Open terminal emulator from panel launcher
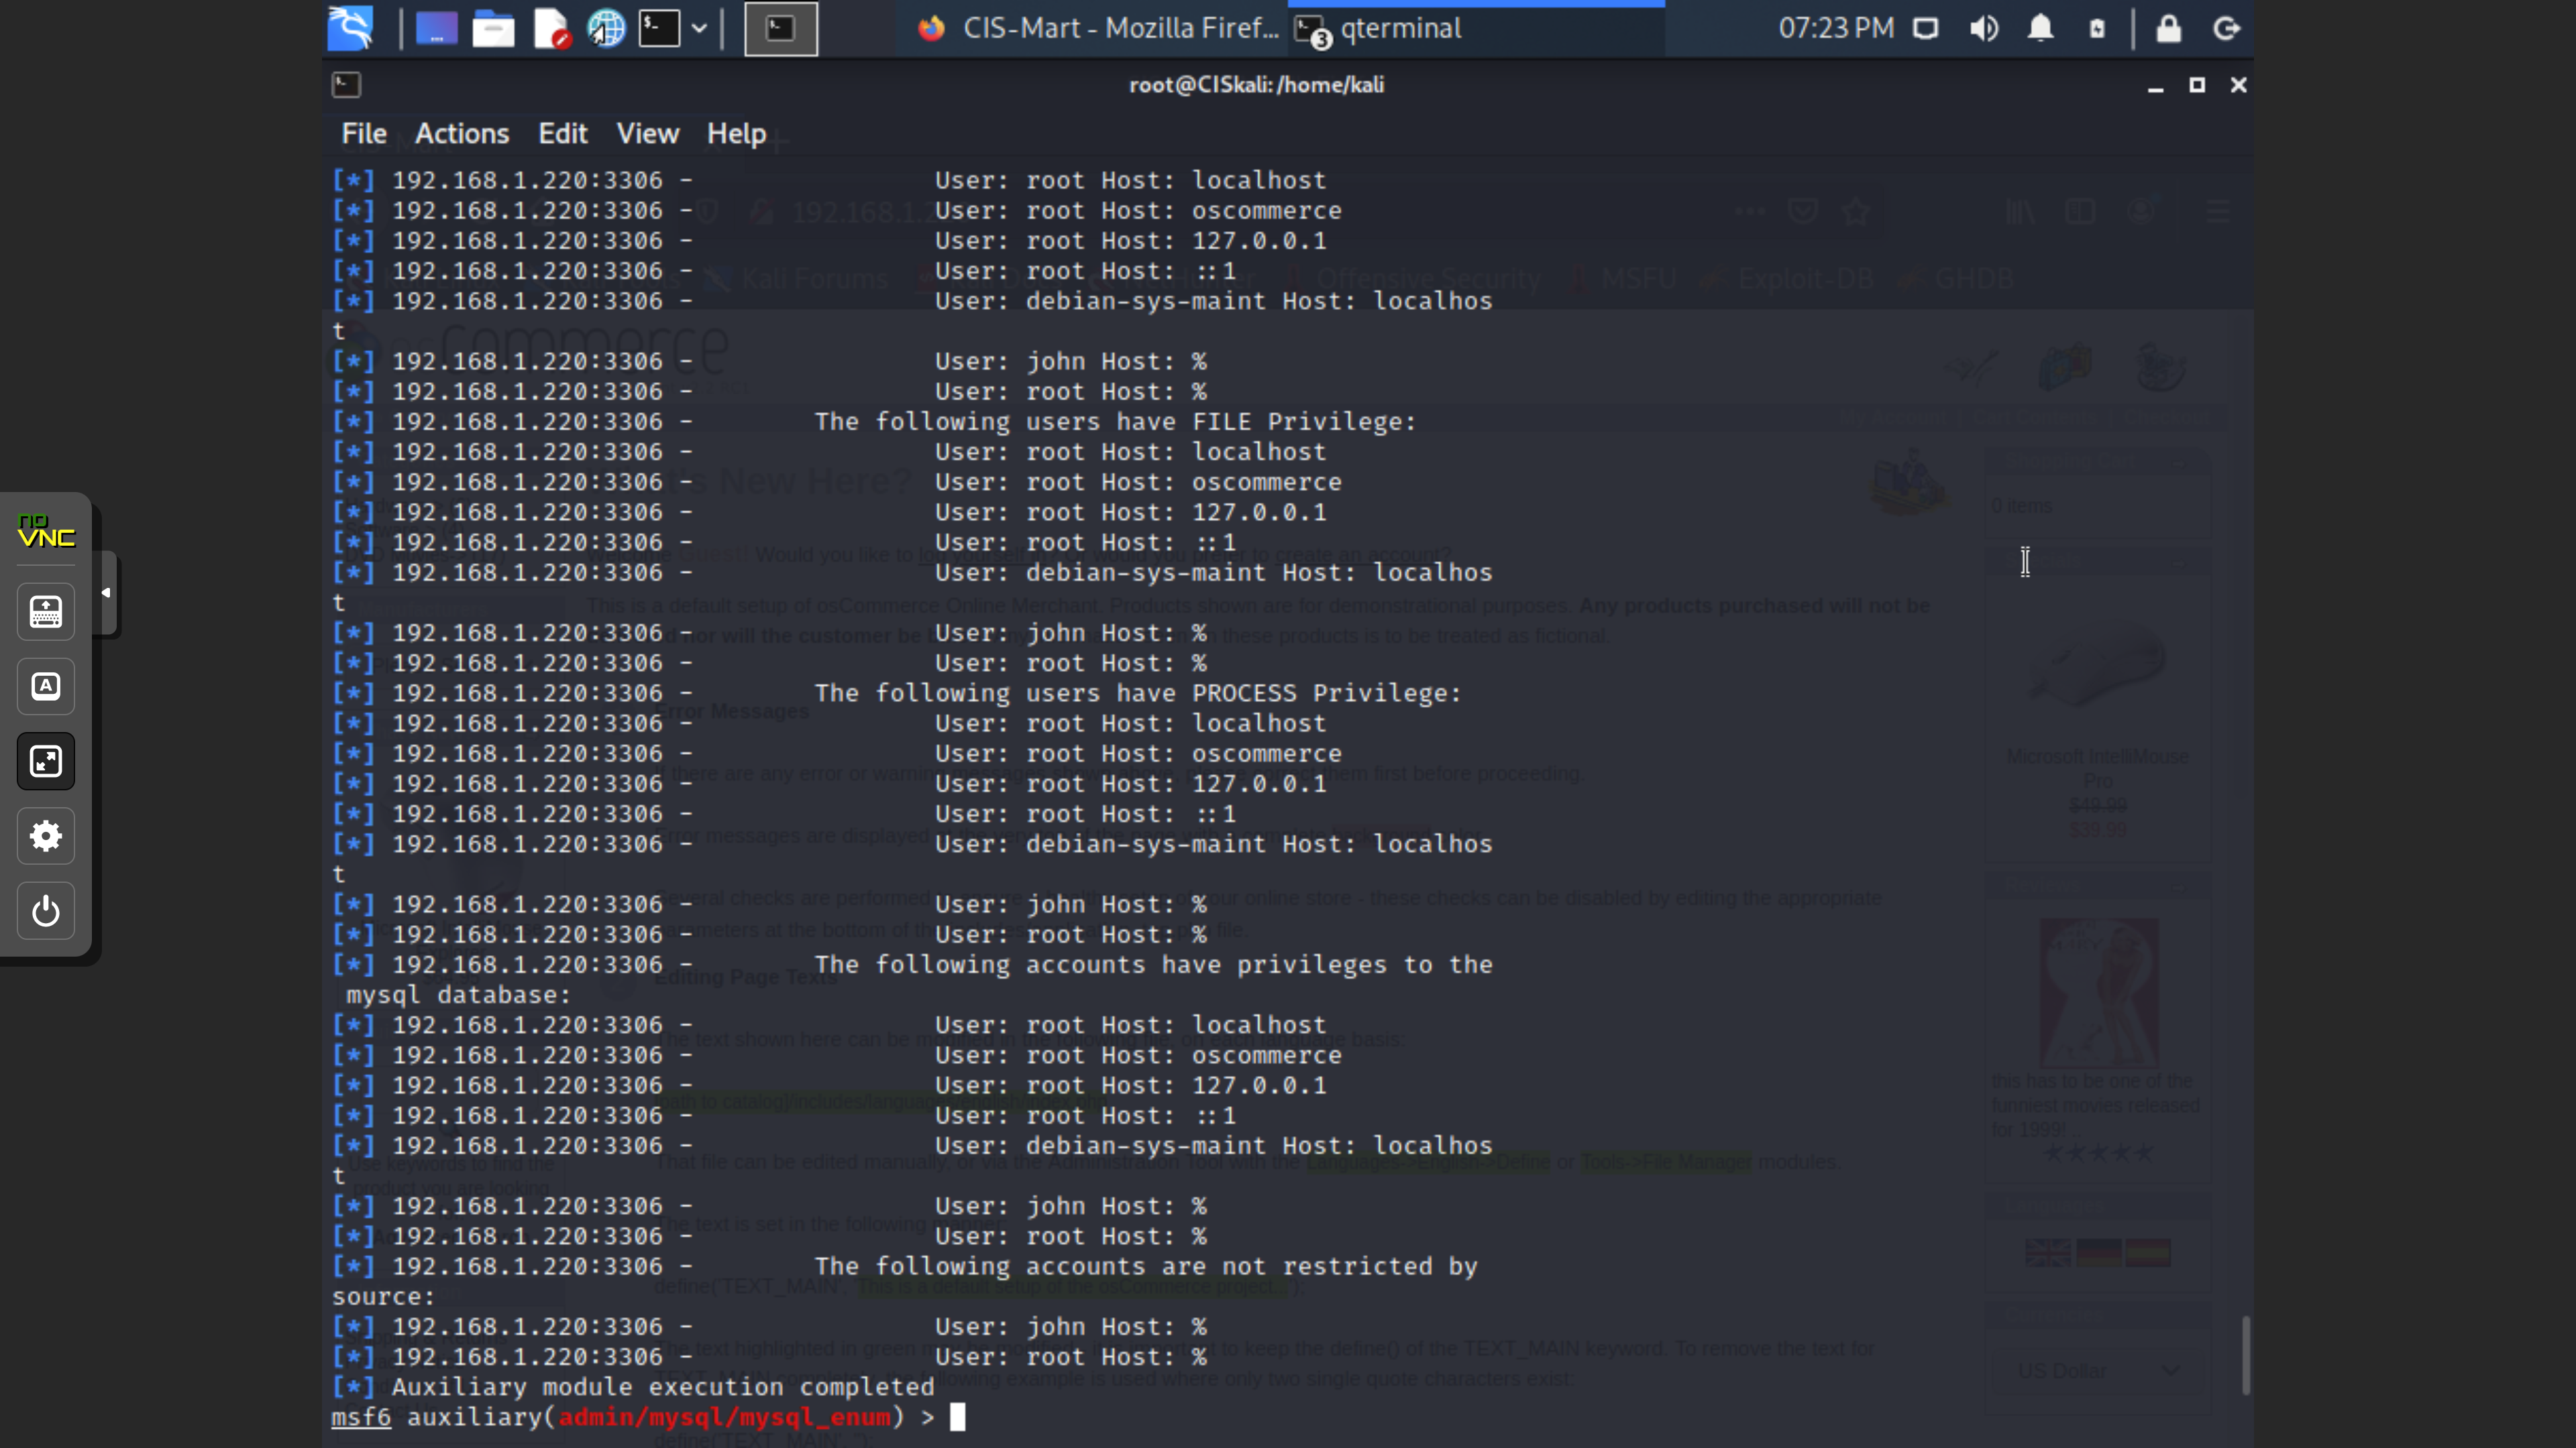Screen dimensions: 2576x1448 [660, 28]
